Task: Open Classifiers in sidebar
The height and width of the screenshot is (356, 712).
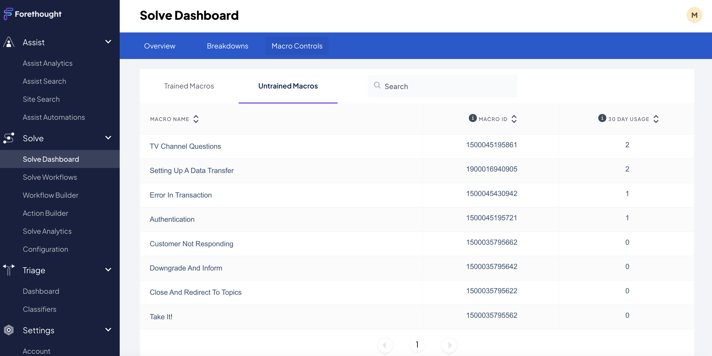Action: [x=39, y=309]
